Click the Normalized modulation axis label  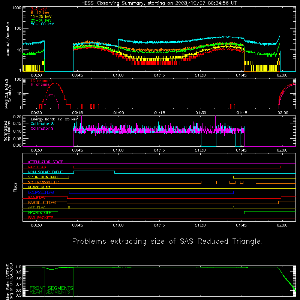click(x=7, y=131)
